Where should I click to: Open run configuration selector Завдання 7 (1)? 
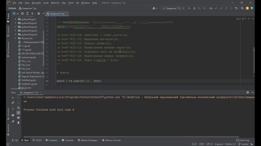coord(173,8)
